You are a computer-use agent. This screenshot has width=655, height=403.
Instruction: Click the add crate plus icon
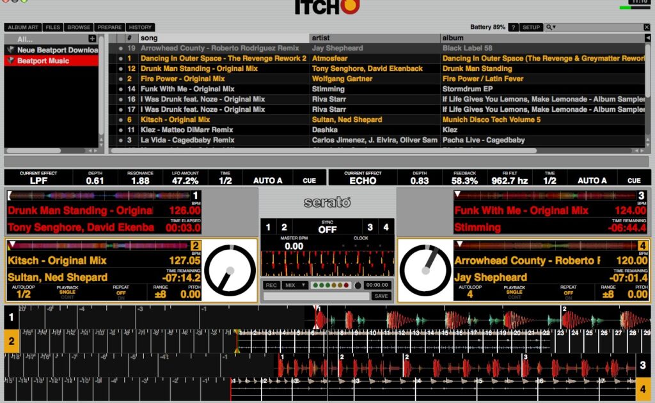point(92,39)
